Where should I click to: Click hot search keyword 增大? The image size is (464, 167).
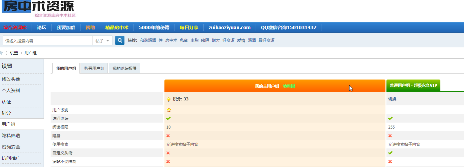pyautogui.click(x=216, y=40)
